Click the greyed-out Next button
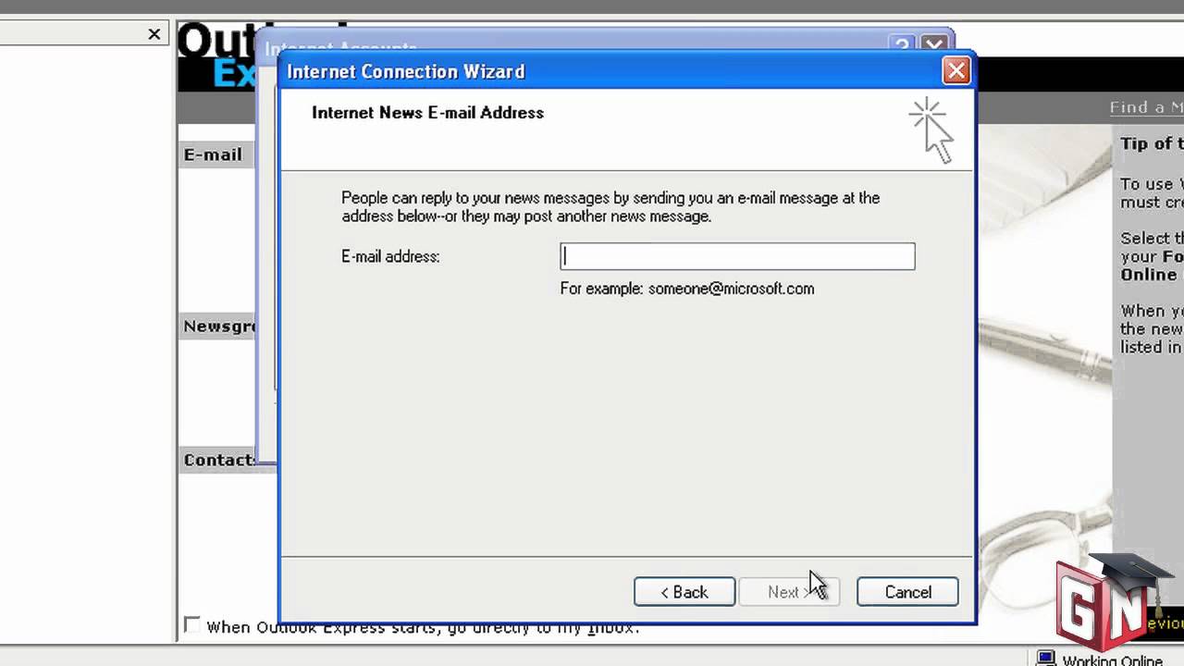The height and width of the screenshot is (666, 1184). tap(789, 592)
